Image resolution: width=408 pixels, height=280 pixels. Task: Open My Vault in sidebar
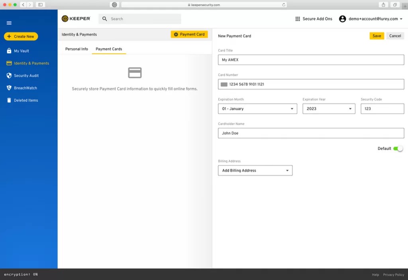pos(22,51)
